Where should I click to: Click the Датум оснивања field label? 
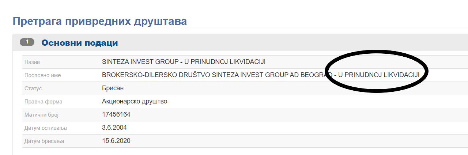tap(45, 128)
